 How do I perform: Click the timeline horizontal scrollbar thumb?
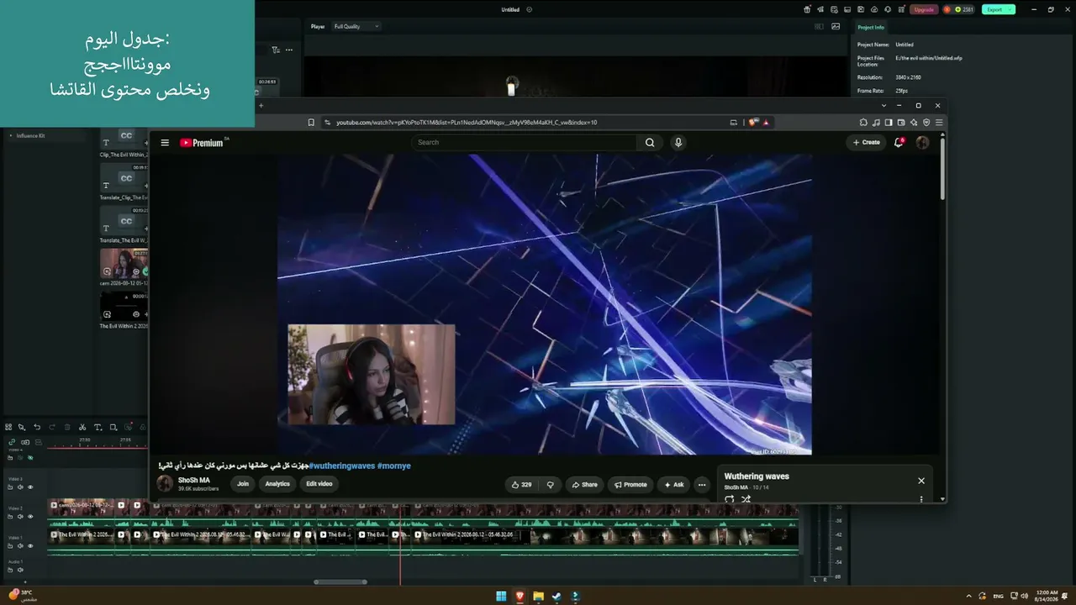[x=340, y=581]
